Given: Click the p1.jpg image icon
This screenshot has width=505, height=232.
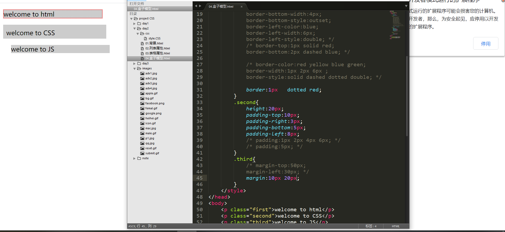Looking at the screenshot, I should (142, 138).
